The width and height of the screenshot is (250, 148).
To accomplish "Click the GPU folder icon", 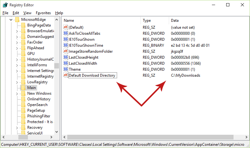I will (x=23, y=54).
